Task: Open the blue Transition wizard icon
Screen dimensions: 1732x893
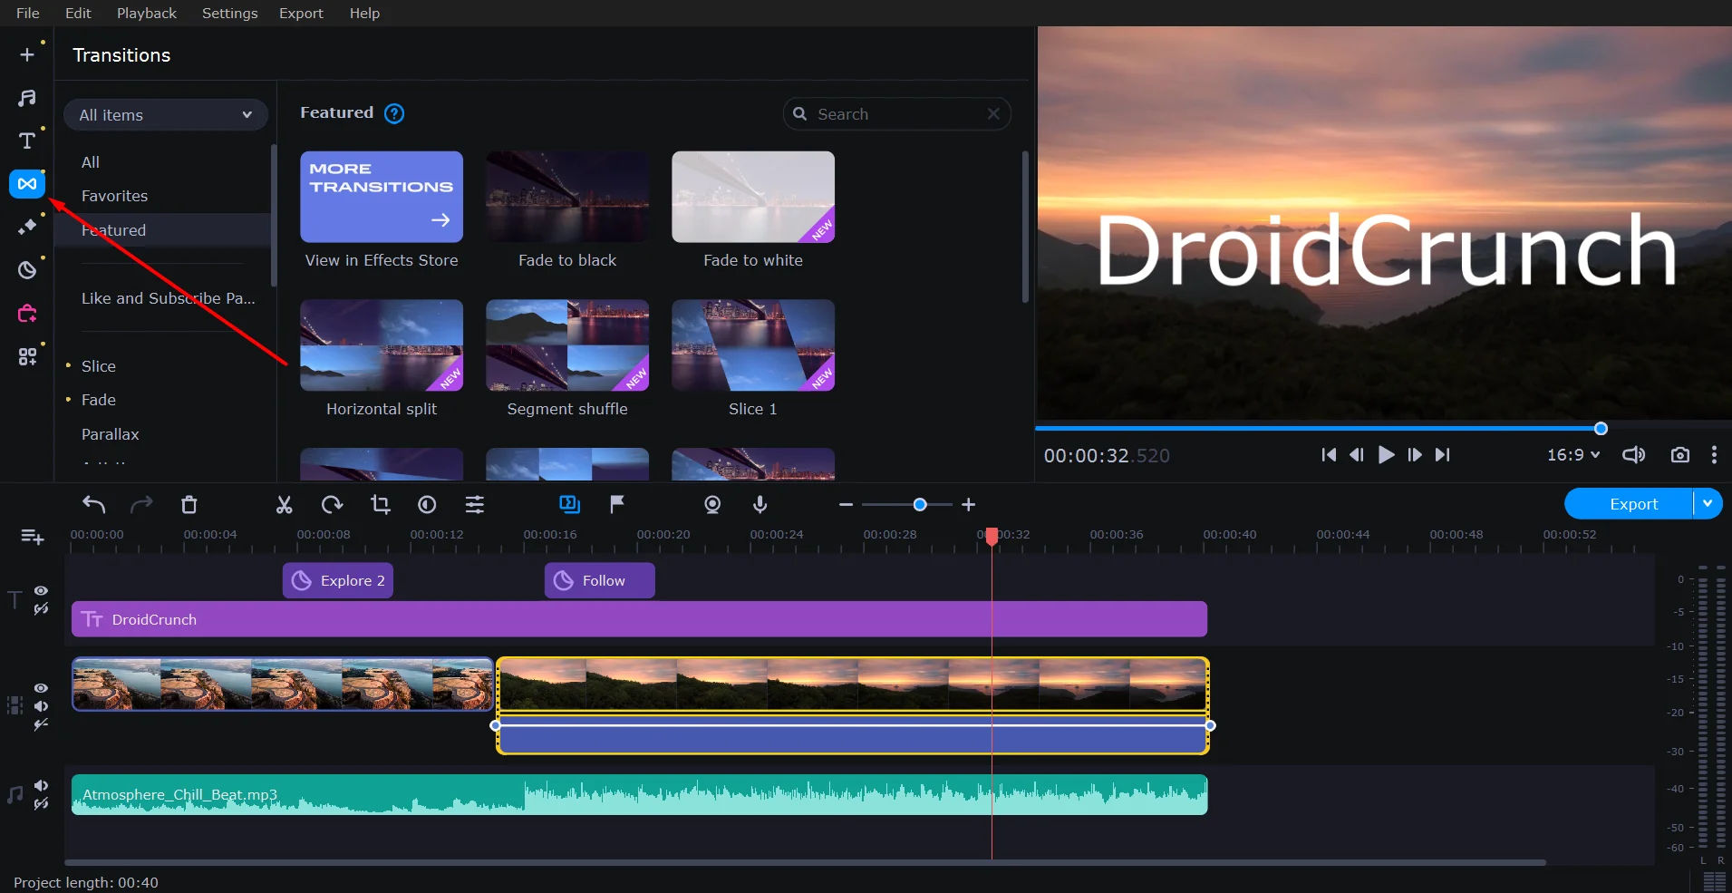Action: [x=569, y=504]
